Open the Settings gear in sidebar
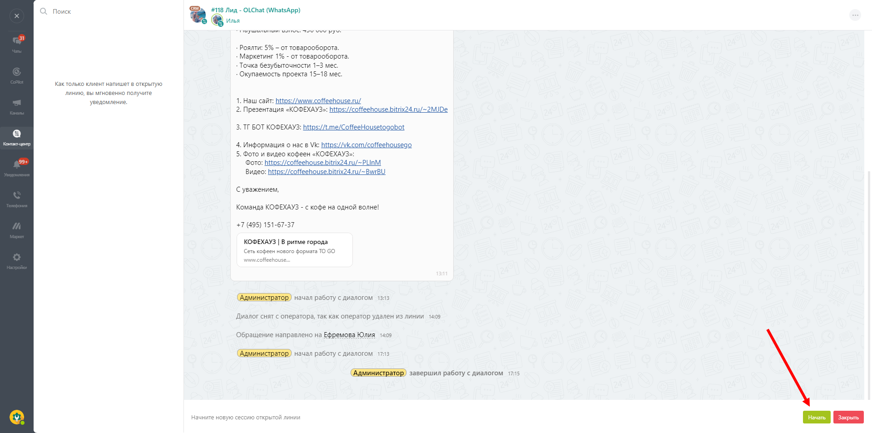 [17, 260]
